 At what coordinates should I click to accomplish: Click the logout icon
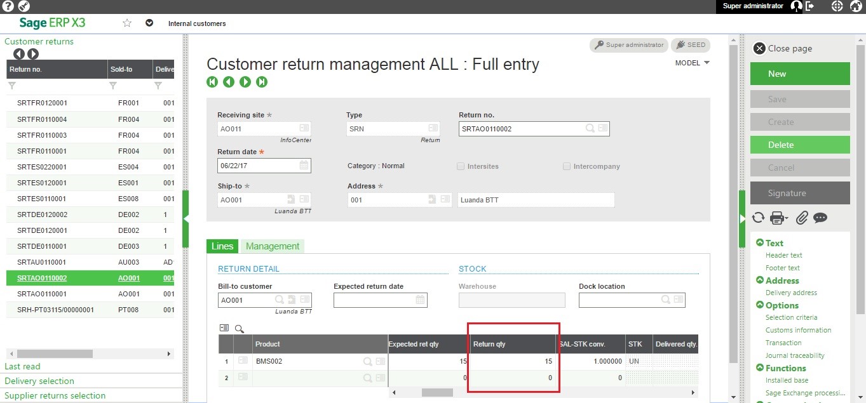[x=810, y=6]
